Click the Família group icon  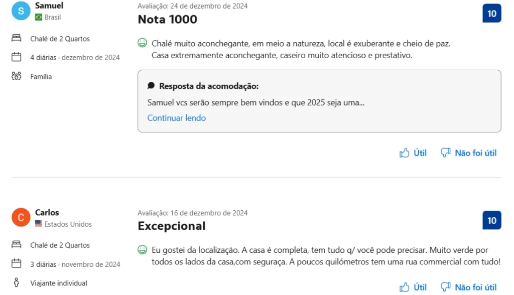(16, 76)
